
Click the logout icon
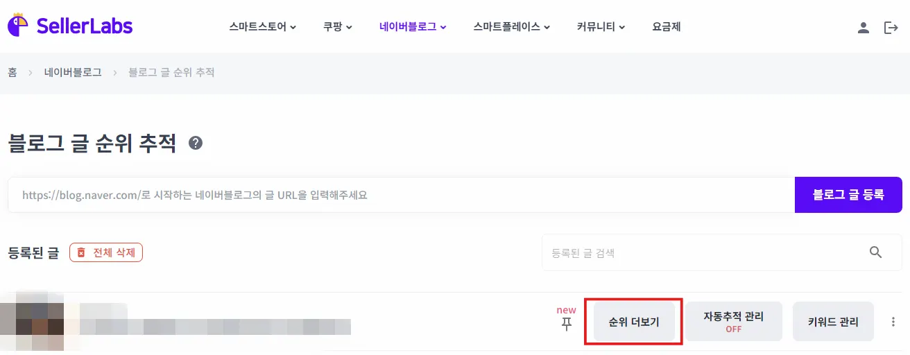(x=891, y=28)
